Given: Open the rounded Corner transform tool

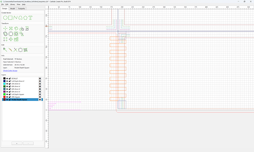Looking at the screenshot, I should (x=11, y=34).
